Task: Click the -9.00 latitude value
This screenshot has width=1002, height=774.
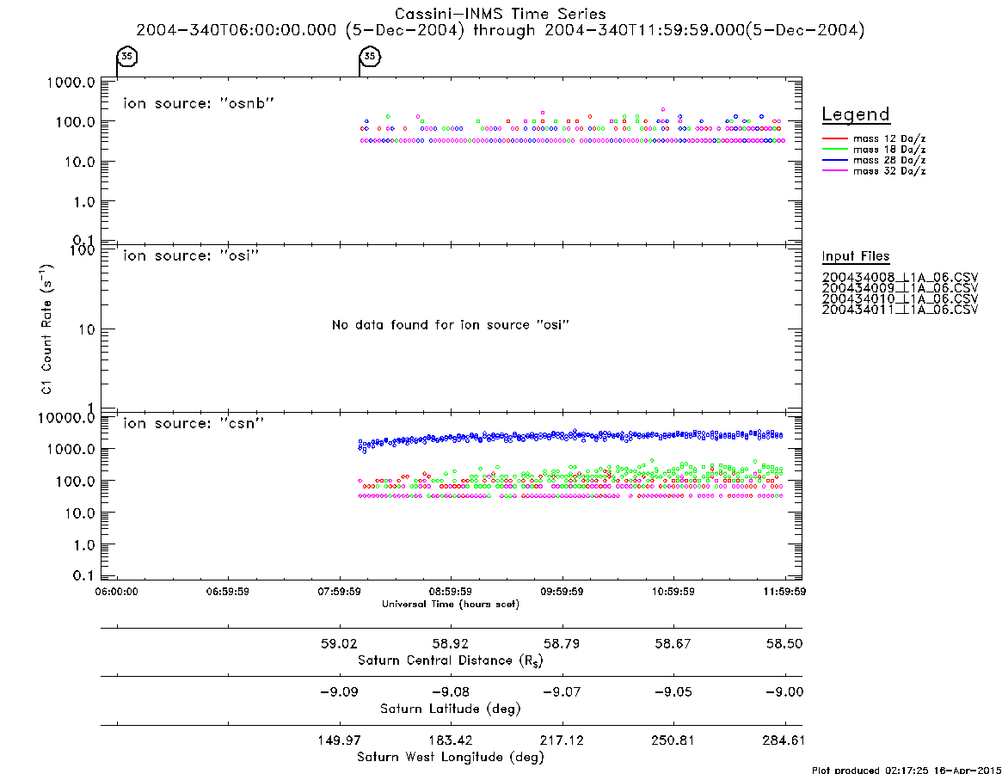Action: pyautogui.click(x=784, y=692)
